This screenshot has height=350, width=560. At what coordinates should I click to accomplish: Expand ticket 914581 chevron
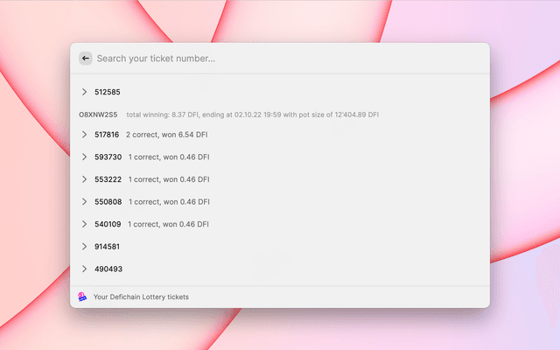point(84,247)
